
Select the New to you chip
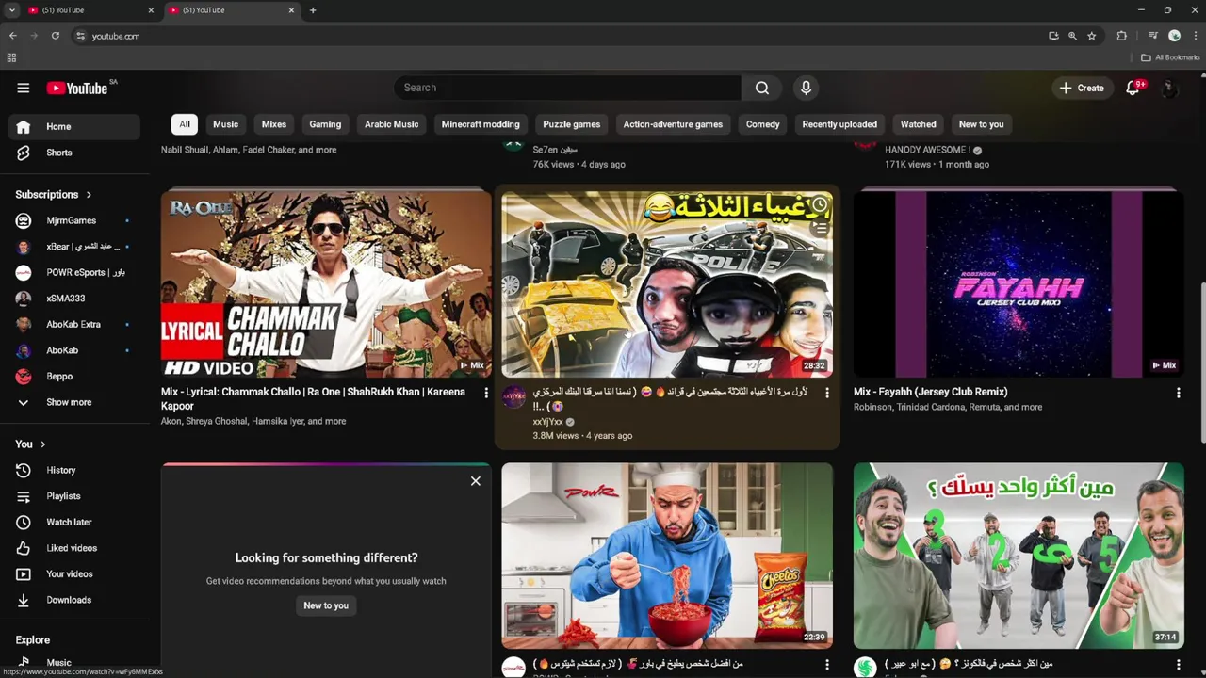pyautogui.click(x=981, y=124)
